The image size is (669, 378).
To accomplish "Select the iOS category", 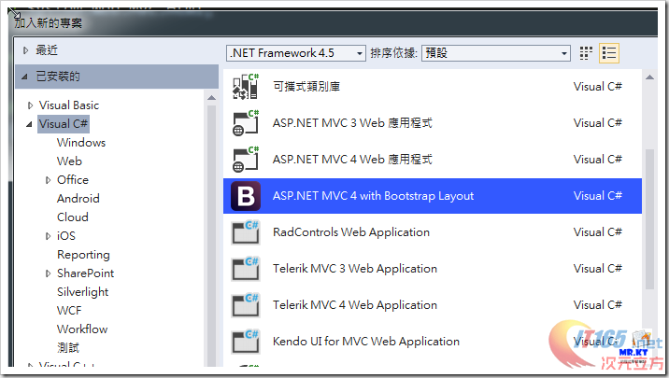I will [x=66, y=235].
